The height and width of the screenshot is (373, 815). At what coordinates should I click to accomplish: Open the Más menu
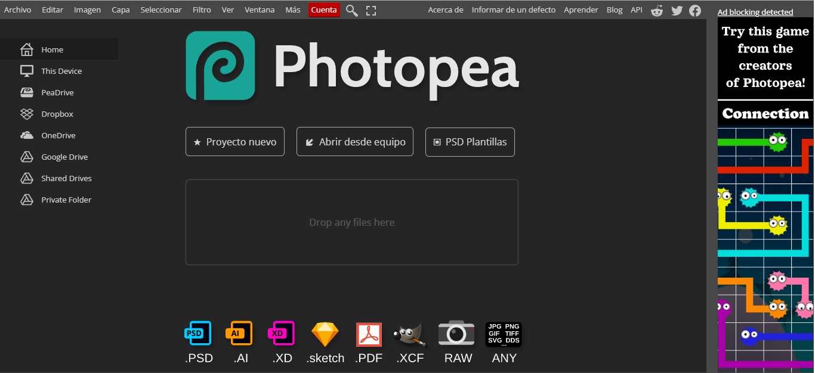point(293,10)
